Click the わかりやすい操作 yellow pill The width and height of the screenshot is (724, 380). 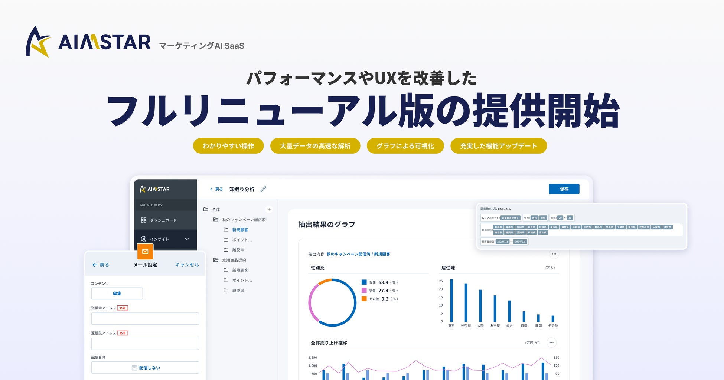[x=228, y=146]
